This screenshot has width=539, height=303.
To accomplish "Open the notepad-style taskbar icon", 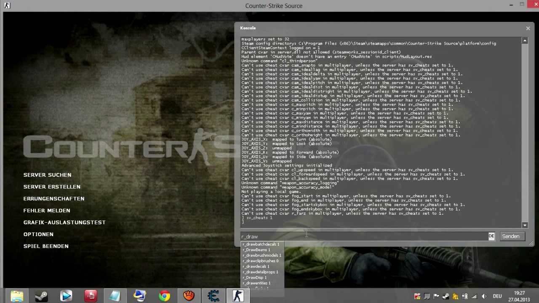I will 115,296.
